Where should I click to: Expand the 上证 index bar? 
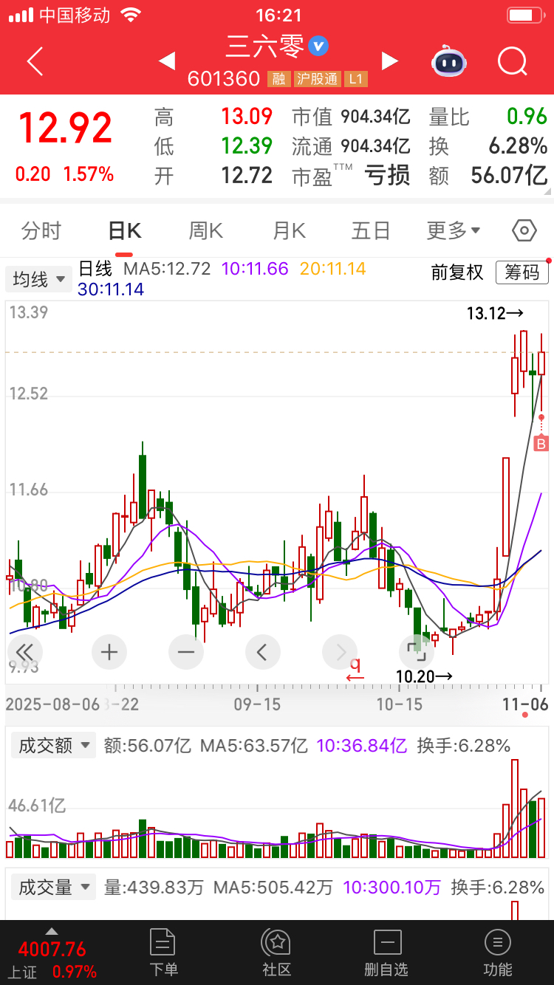coord(50,930)
